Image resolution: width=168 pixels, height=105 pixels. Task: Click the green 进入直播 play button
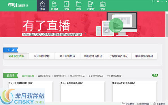[x=116, y=25]
